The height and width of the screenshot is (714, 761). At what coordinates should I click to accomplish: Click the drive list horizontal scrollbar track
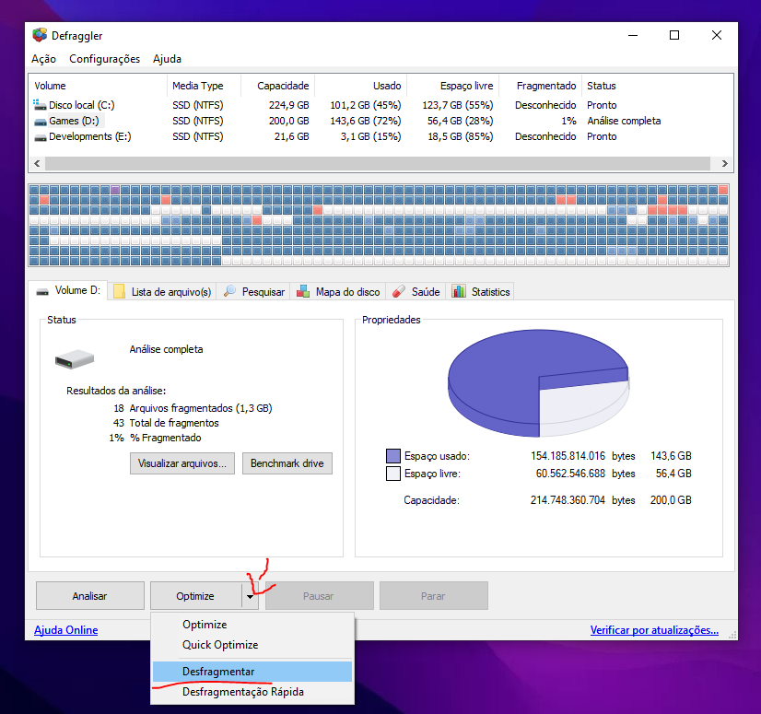(x=378, y=164)
